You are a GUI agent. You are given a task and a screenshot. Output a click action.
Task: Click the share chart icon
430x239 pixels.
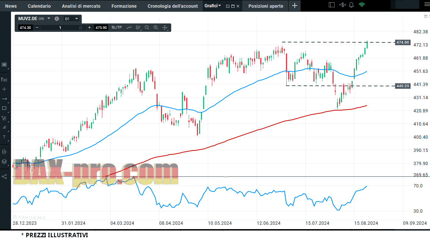[4, 176]
